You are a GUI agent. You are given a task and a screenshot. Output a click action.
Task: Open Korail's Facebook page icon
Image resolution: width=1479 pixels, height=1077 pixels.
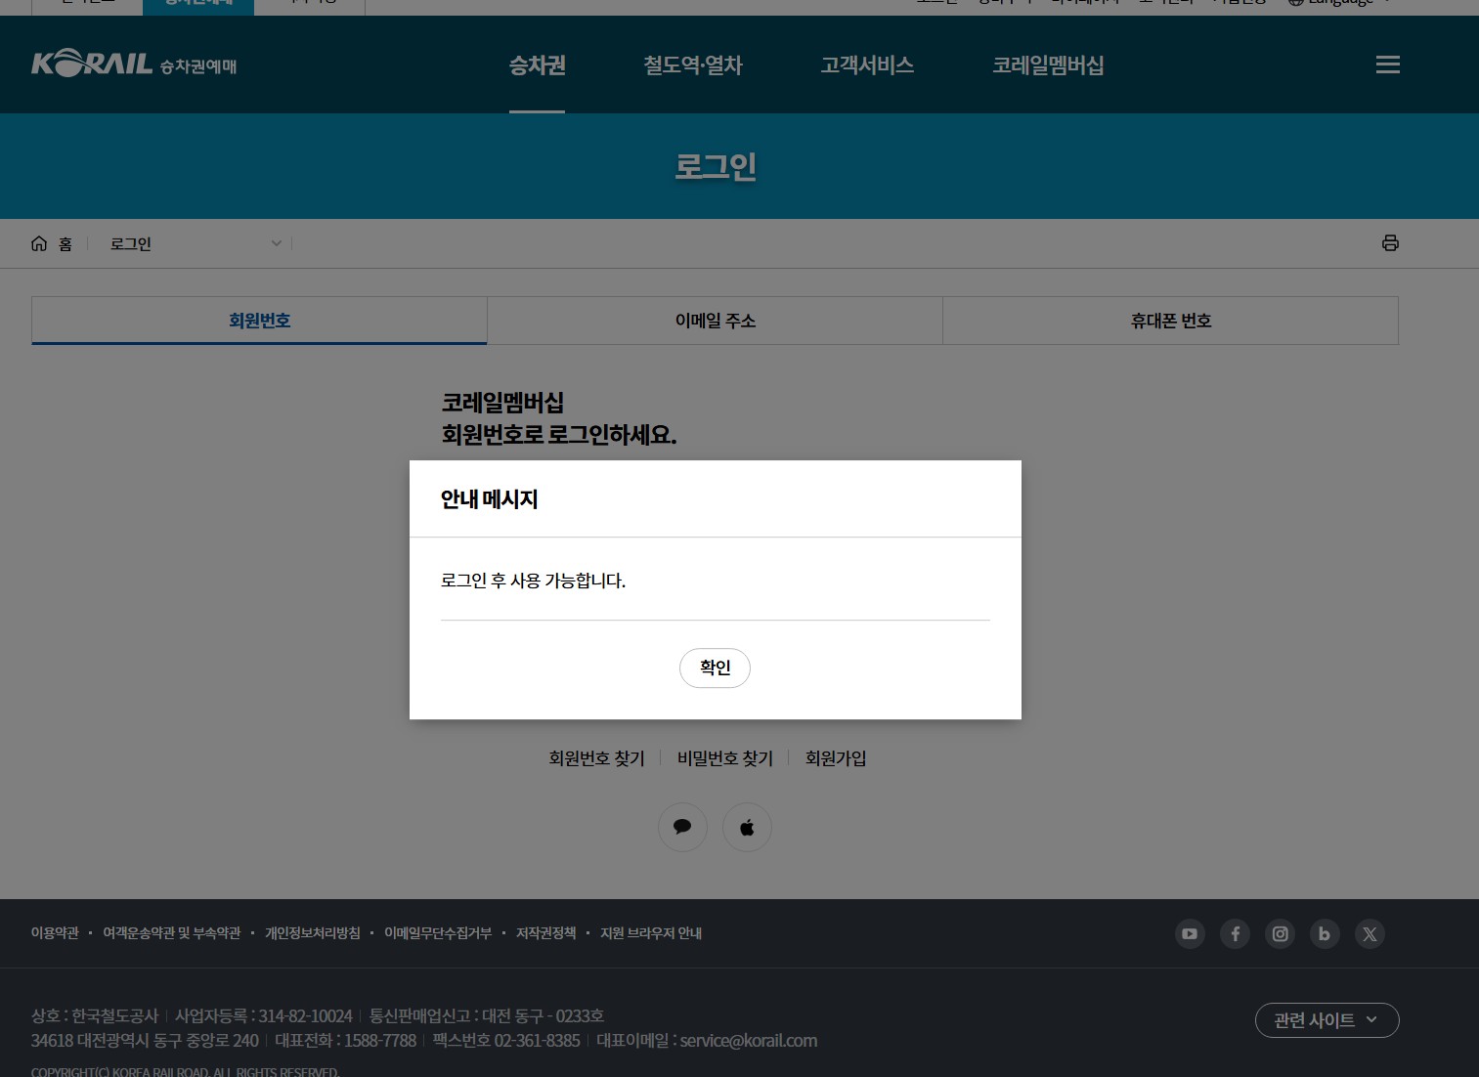(1235, 933)
